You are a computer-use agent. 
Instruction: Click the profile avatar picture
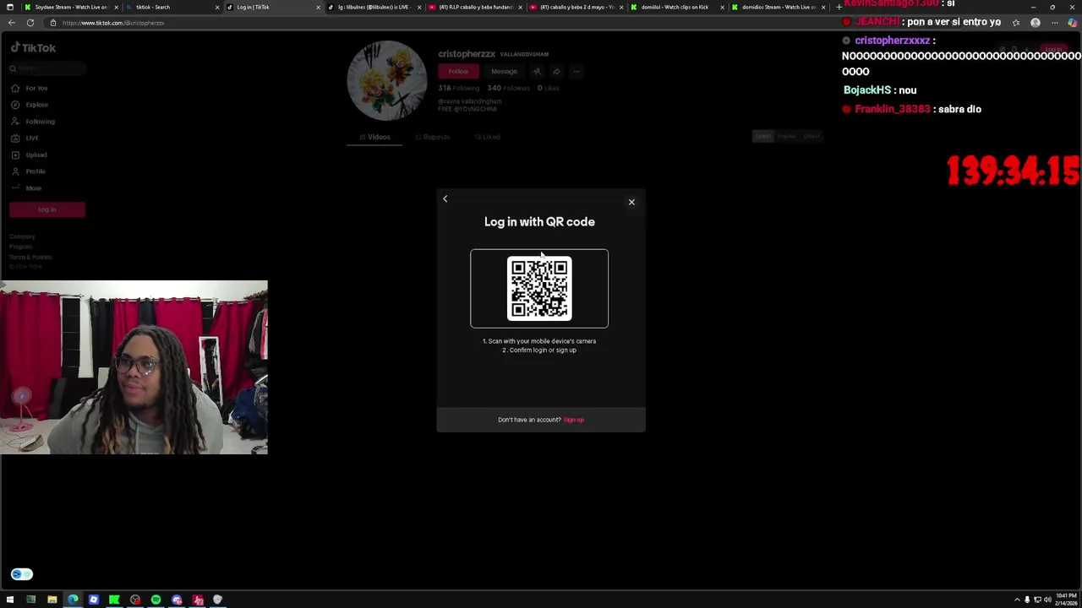coord(387,81)
